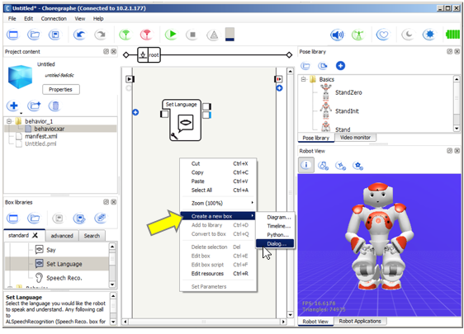
Task: Click the 3D NAO robot model
Action: (378, 237)
